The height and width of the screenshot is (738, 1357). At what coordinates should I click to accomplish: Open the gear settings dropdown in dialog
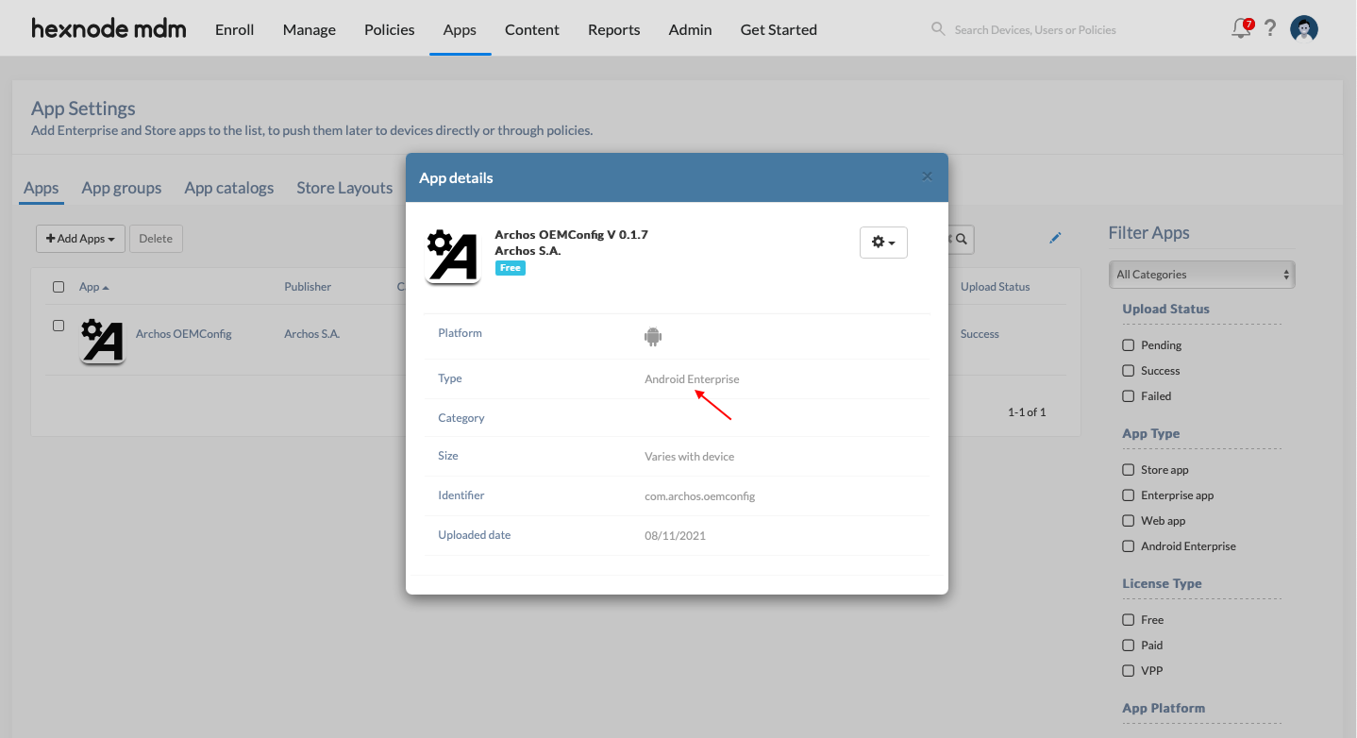click(883, 243)
